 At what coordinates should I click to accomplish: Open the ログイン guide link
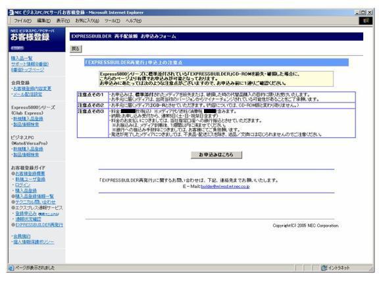pyautogui.click(x=23, y=185)
